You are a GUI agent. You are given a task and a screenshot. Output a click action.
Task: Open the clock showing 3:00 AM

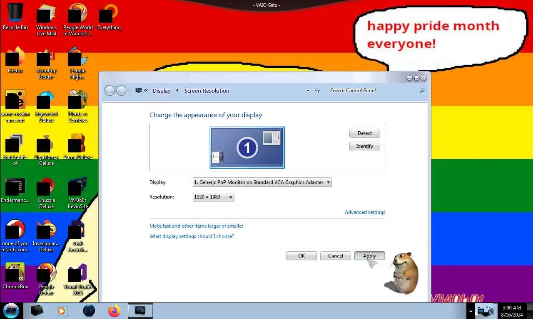pyautogui.click(x=512, y=311)
